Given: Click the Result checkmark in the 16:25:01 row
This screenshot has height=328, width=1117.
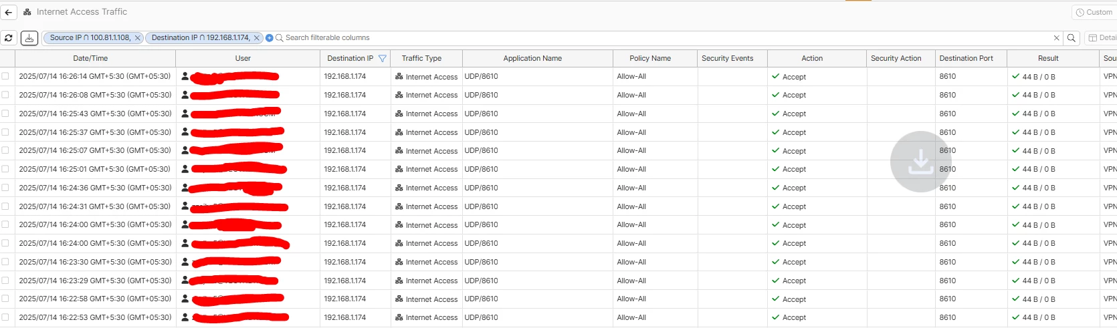Looking at the screenshot, I should point(1016,169).
